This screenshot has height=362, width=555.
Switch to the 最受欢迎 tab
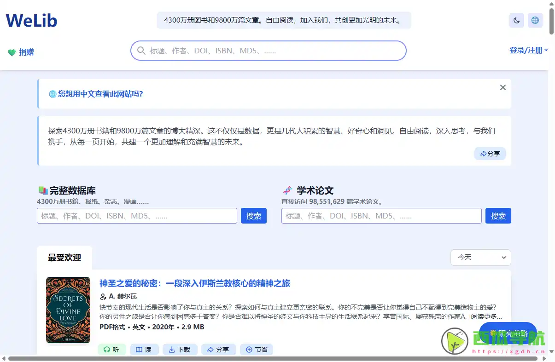[64, 258]
